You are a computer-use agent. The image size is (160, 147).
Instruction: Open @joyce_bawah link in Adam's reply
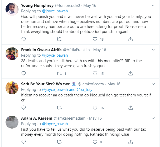(55, 124)
